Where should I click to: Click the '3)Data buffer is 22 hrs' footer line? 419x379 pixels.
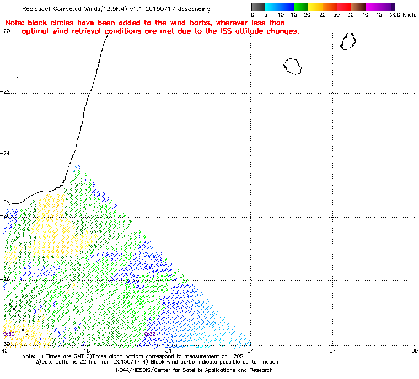[x=157, y=362]
